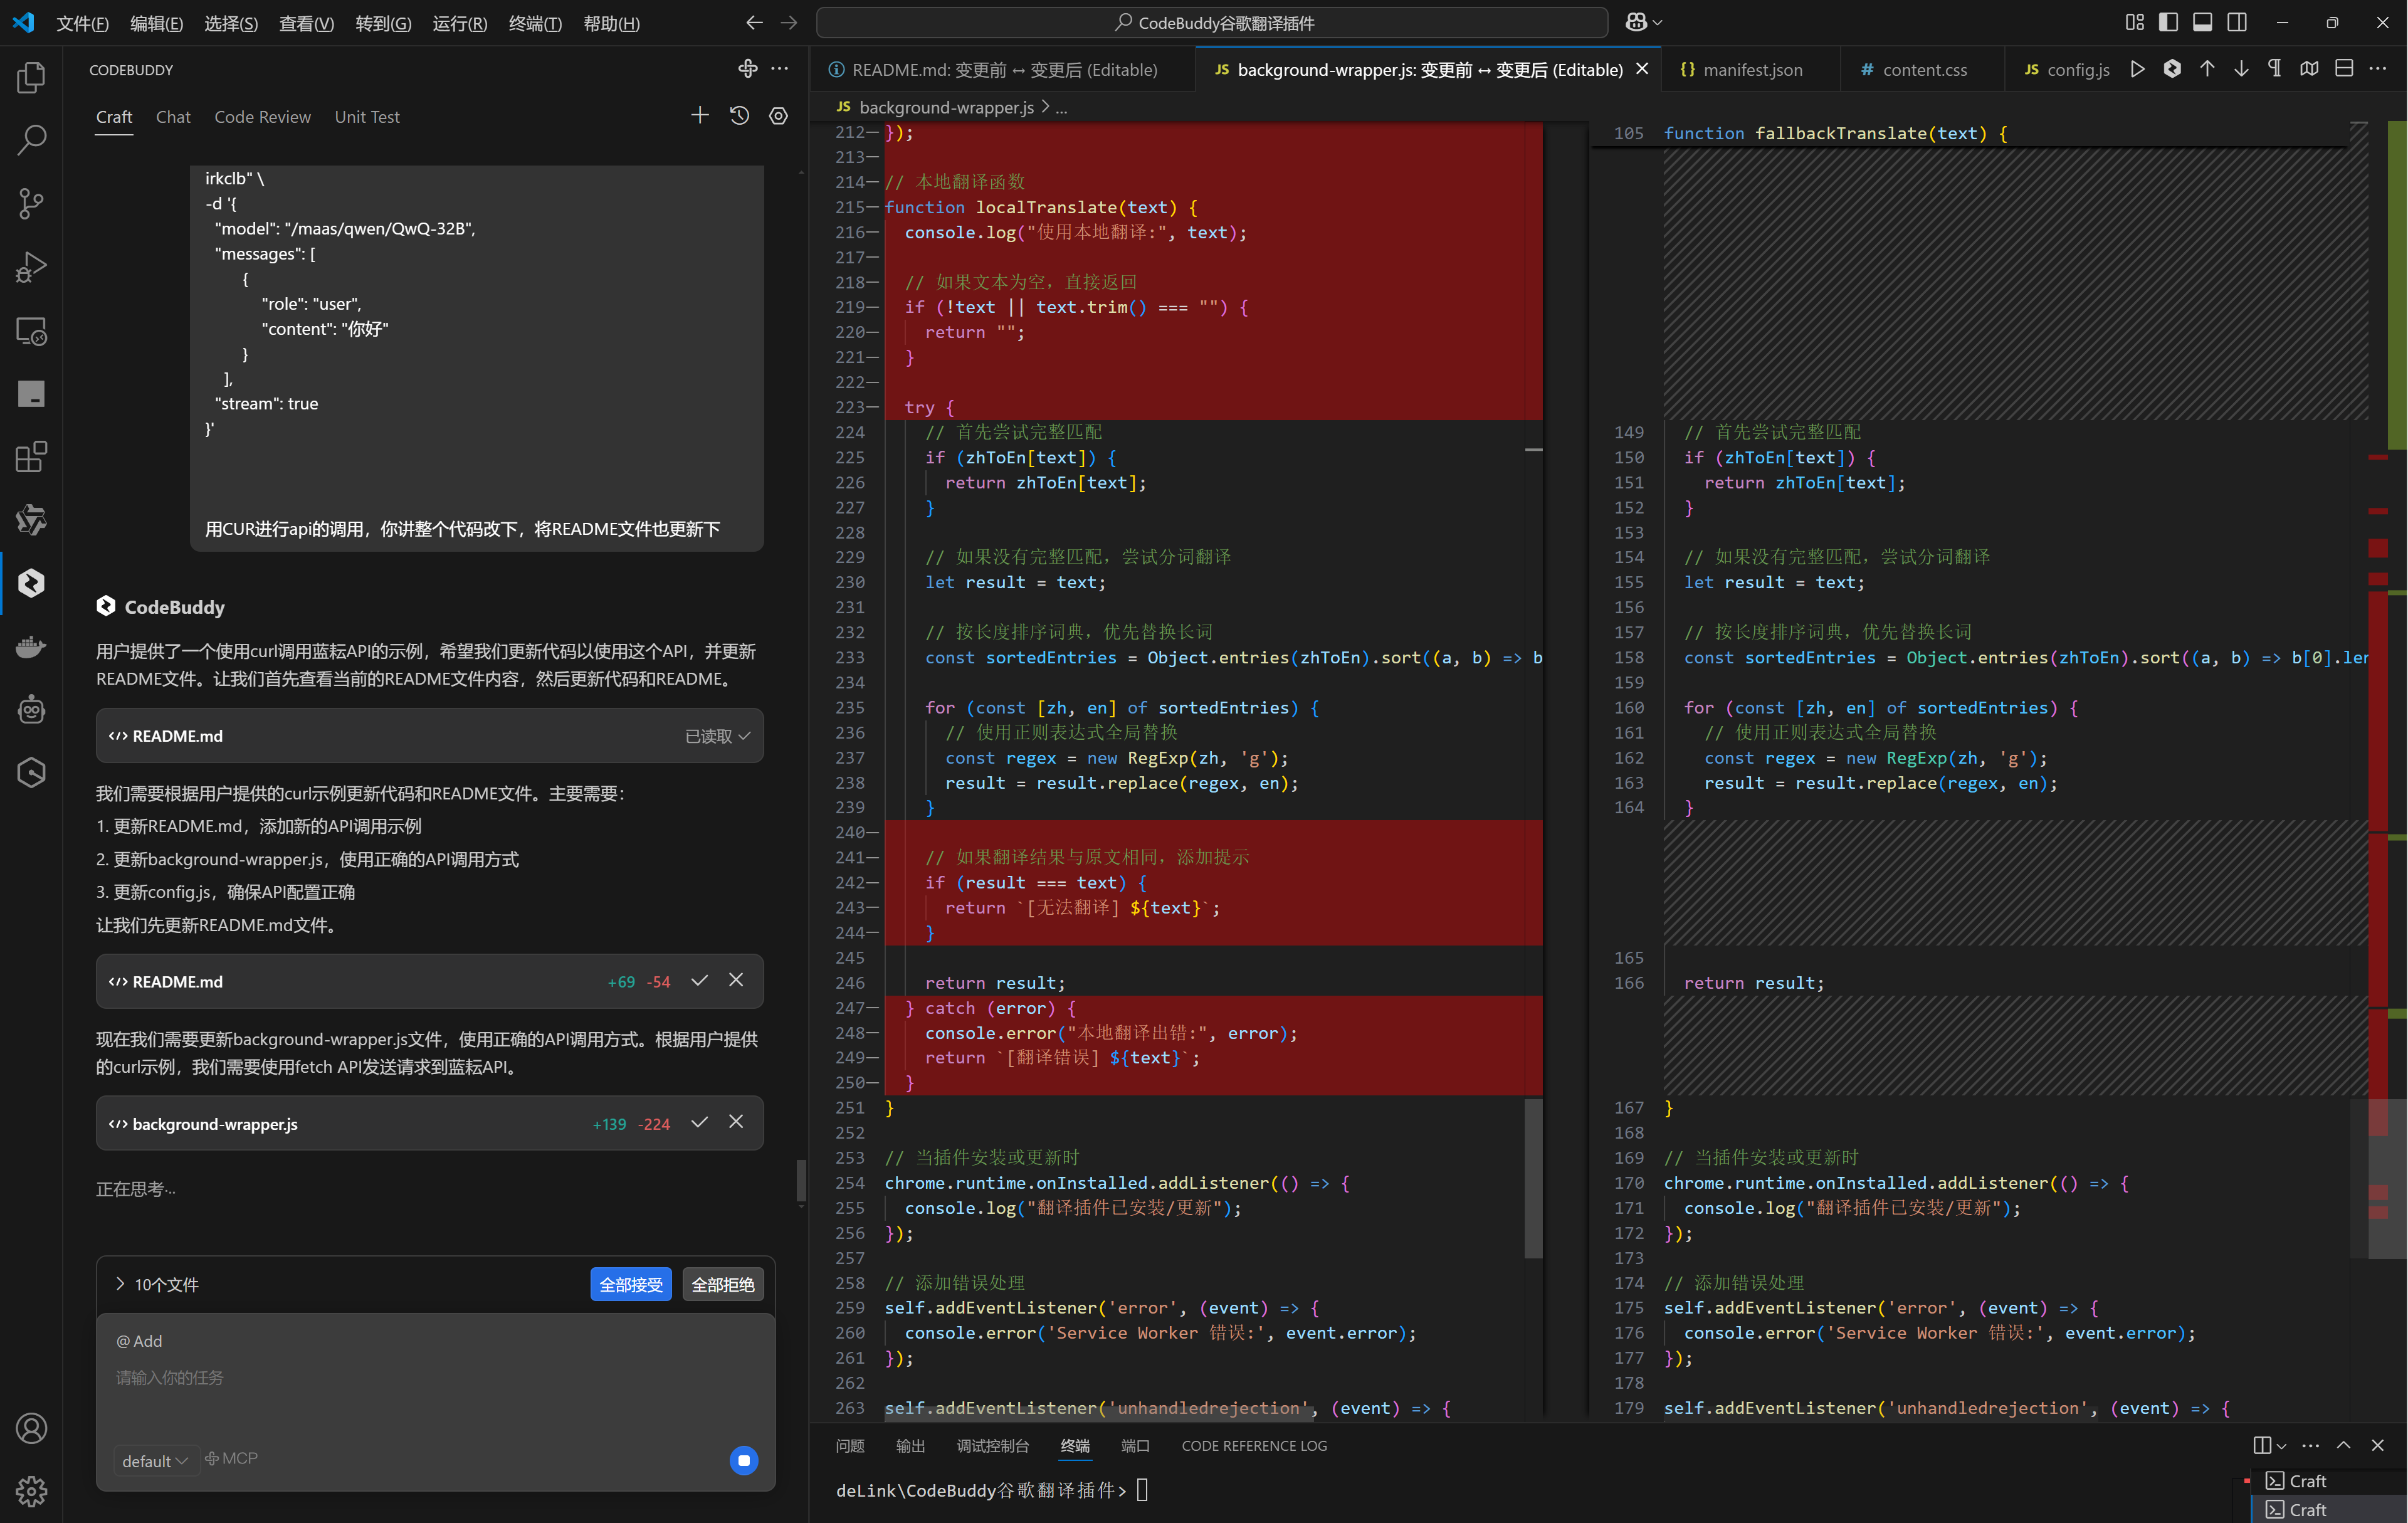The height and width of the screenshot is (1523, 2408).
Task: Open the default model dropdown
Action: click(x=154, y=1461)
